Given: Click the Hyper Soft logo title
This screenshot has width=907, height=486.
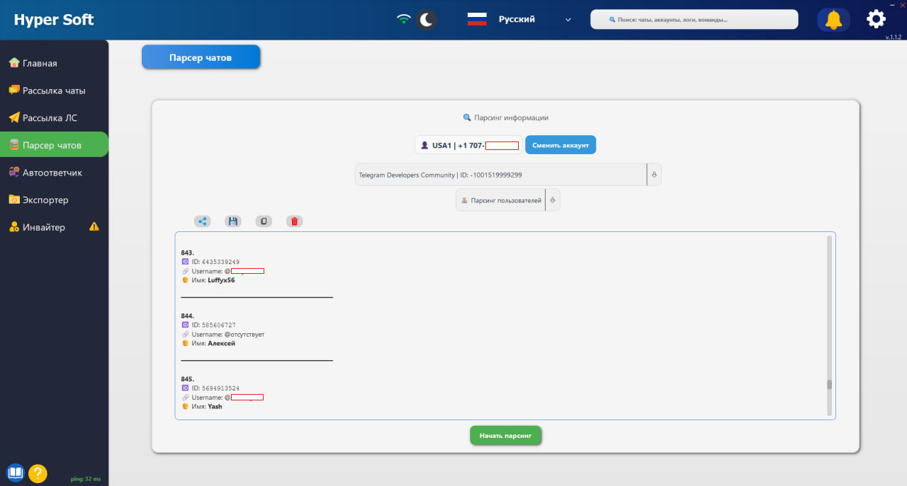Looking at the screenshot, I should click(x=54, y=20).
